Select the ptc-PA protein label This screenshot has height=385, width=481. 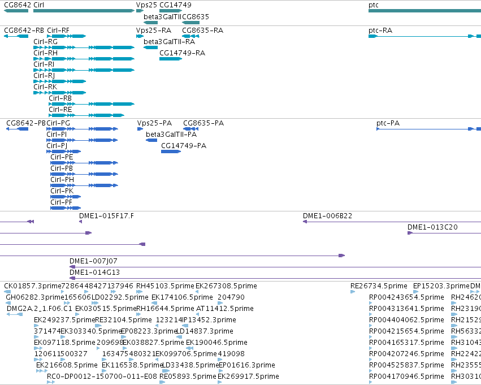(388, 123)
